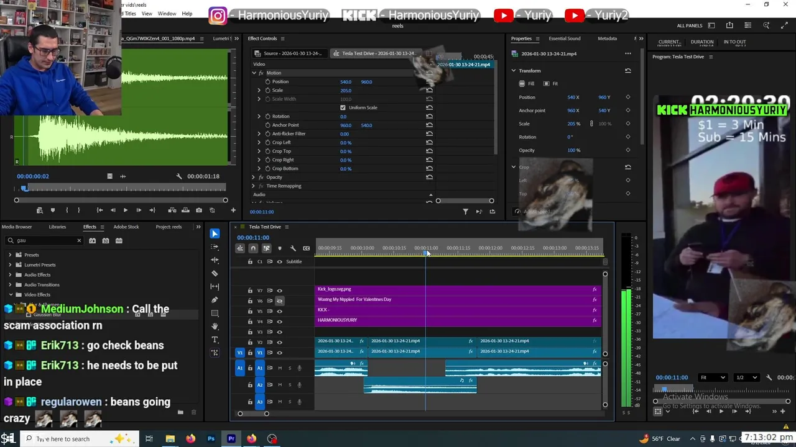Select the Track Select Forward tool
Screen dimensions: 796x447
[x=215, y=247]
